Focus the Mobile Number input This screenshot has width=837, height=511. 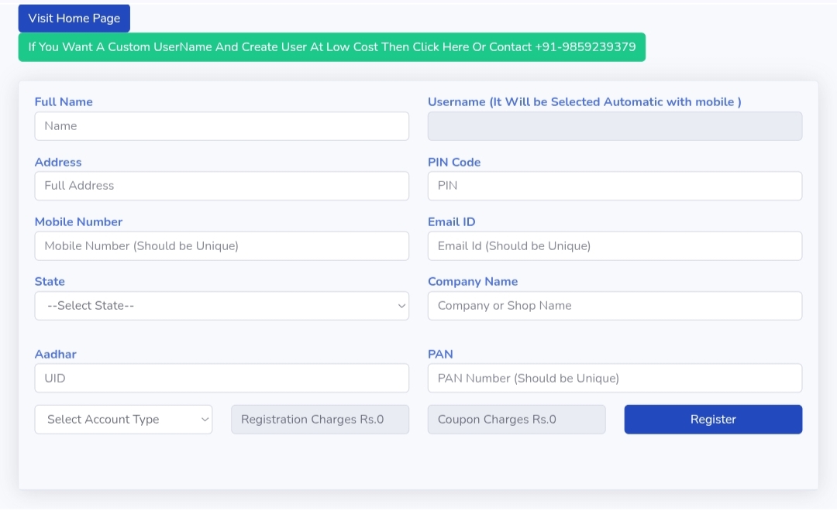click(222, 246)
